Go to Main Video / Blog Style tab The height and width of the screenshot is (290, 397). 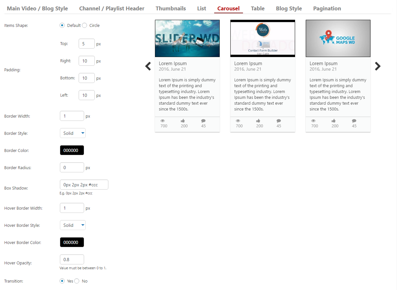pyautogui.click(x=37, y=8)
